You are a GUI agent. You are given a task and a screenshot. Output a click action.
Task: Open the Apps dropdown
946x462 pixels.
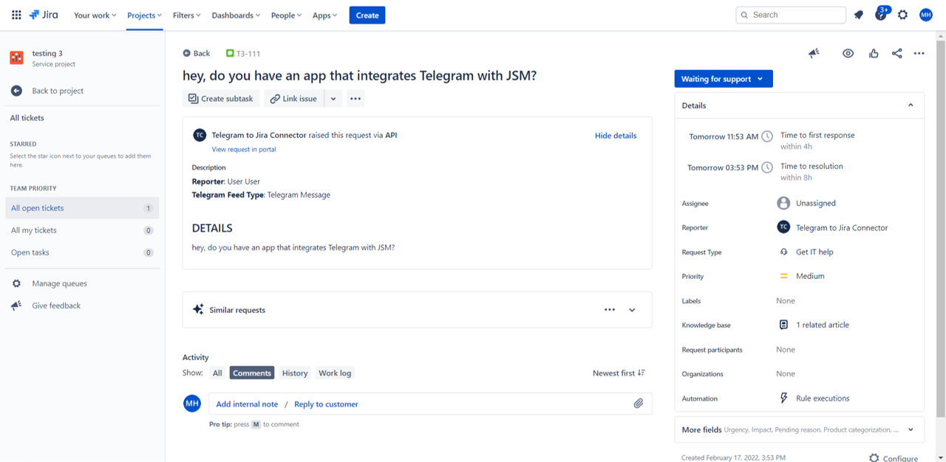(324, 15)
